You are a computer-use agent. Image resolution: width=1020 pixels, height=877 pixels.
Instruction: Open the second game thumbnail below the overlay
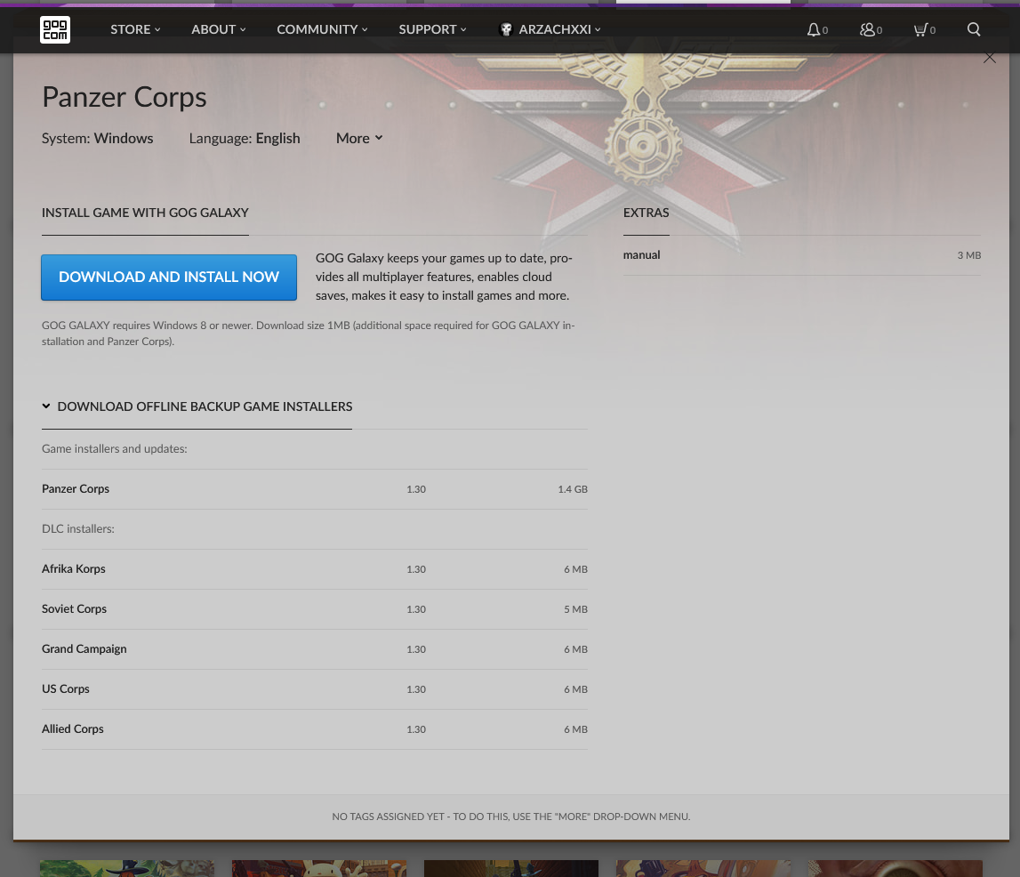coord(319,868)
